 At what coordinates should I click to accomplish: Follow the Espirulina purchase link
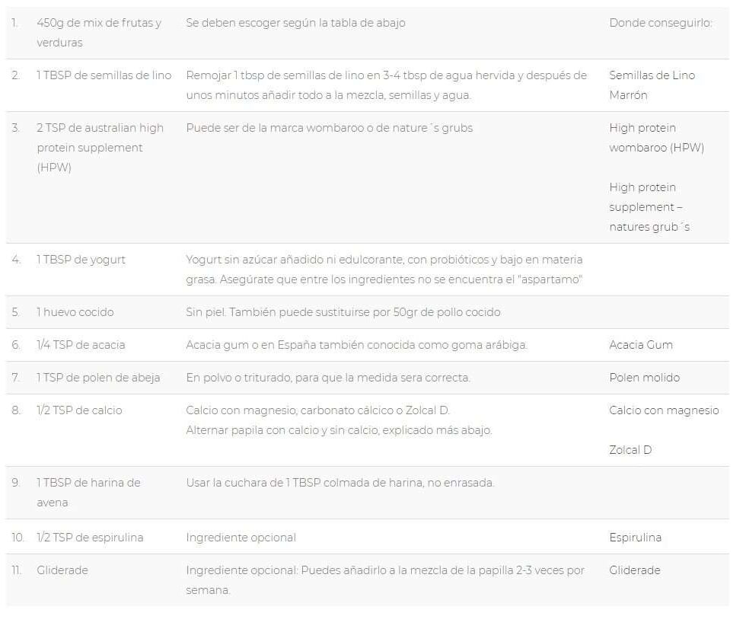(x=635, y=538)
